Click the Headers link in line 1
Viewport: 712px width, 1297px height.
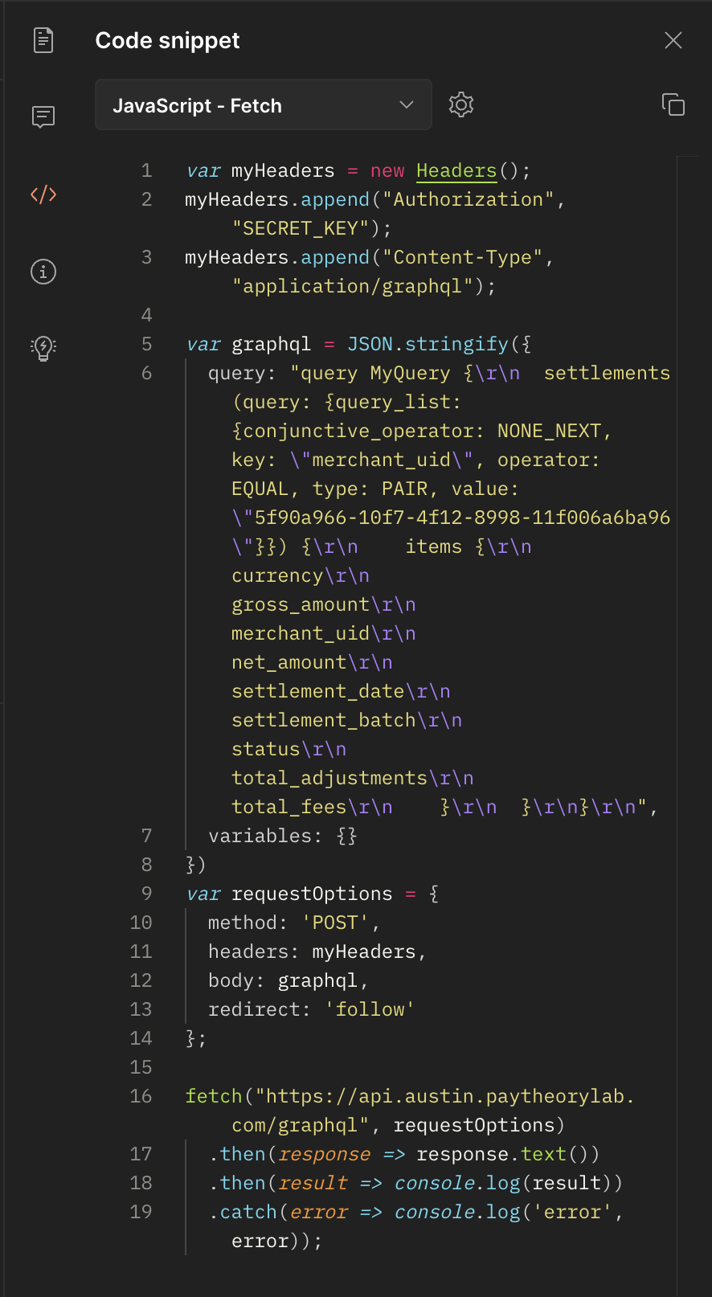456,170
